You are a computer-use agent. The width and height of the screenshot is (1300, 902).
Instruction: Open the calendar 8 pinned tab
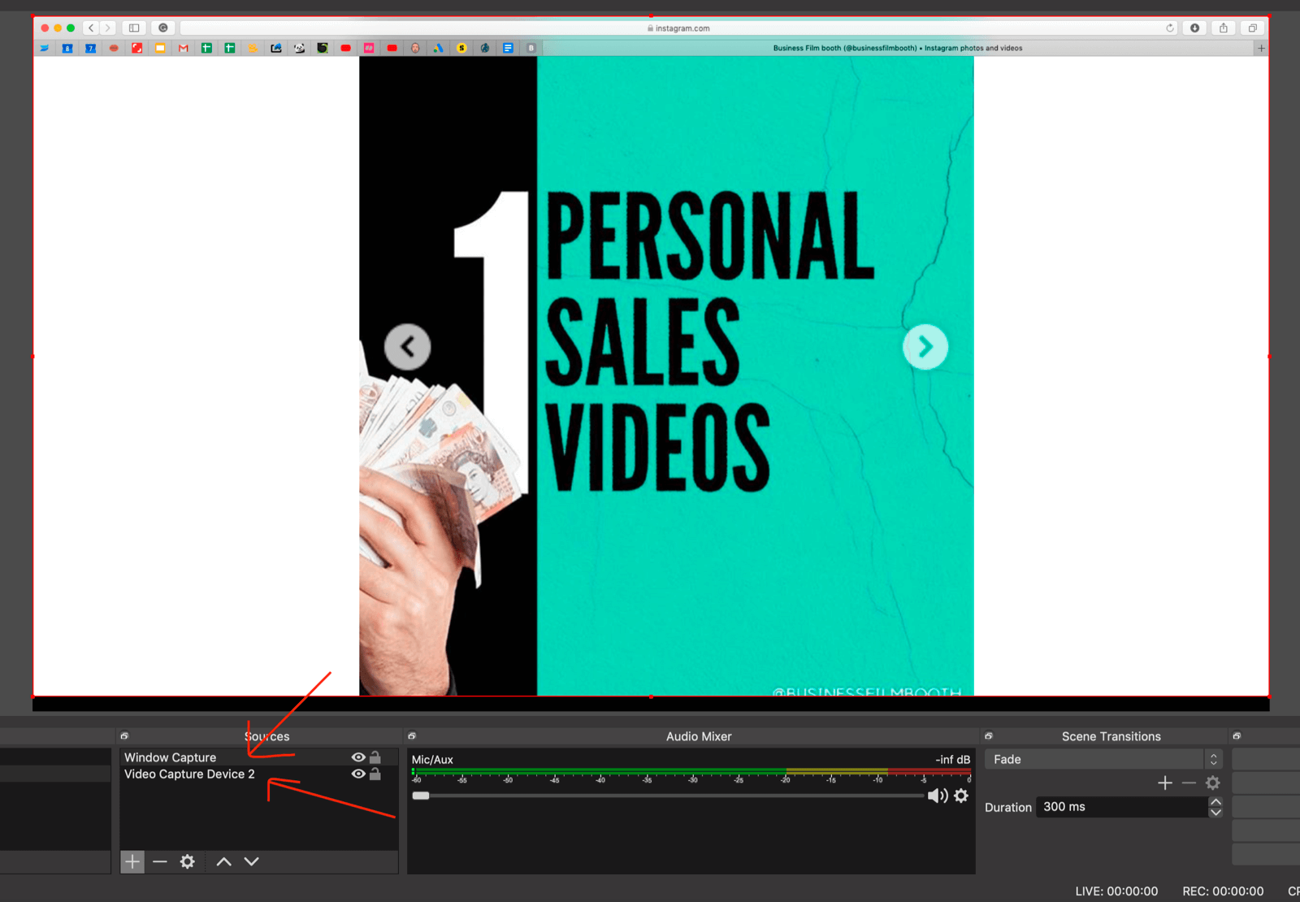pos(67,48)
